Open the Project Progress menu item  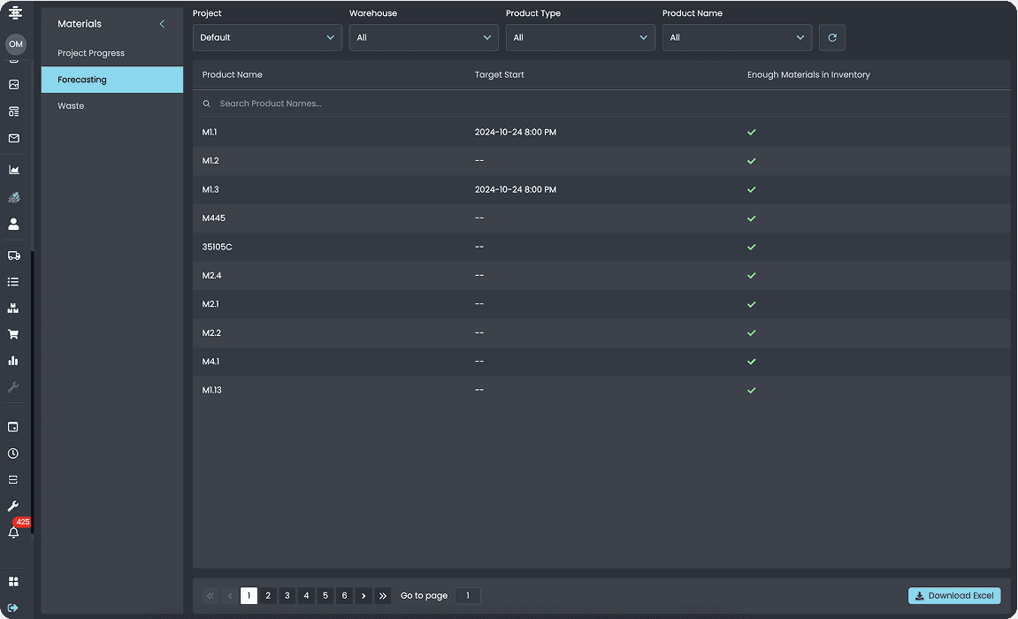tap(91, 53)
